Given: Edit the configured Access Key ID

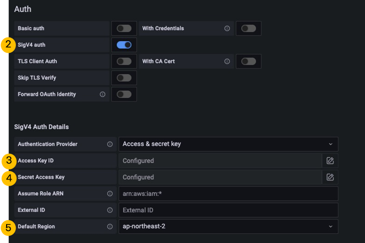Looking at the screenshot, I should [330, 161].
